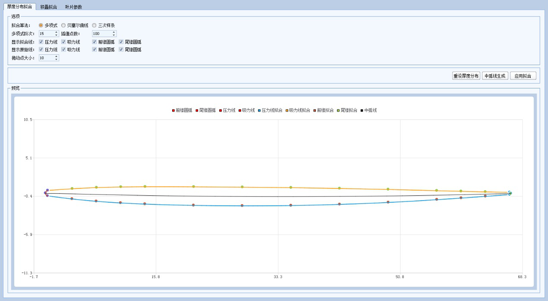This screenshot has width=548, height=301.
Task: Click the 应用拟合 button
Action: 523,76
